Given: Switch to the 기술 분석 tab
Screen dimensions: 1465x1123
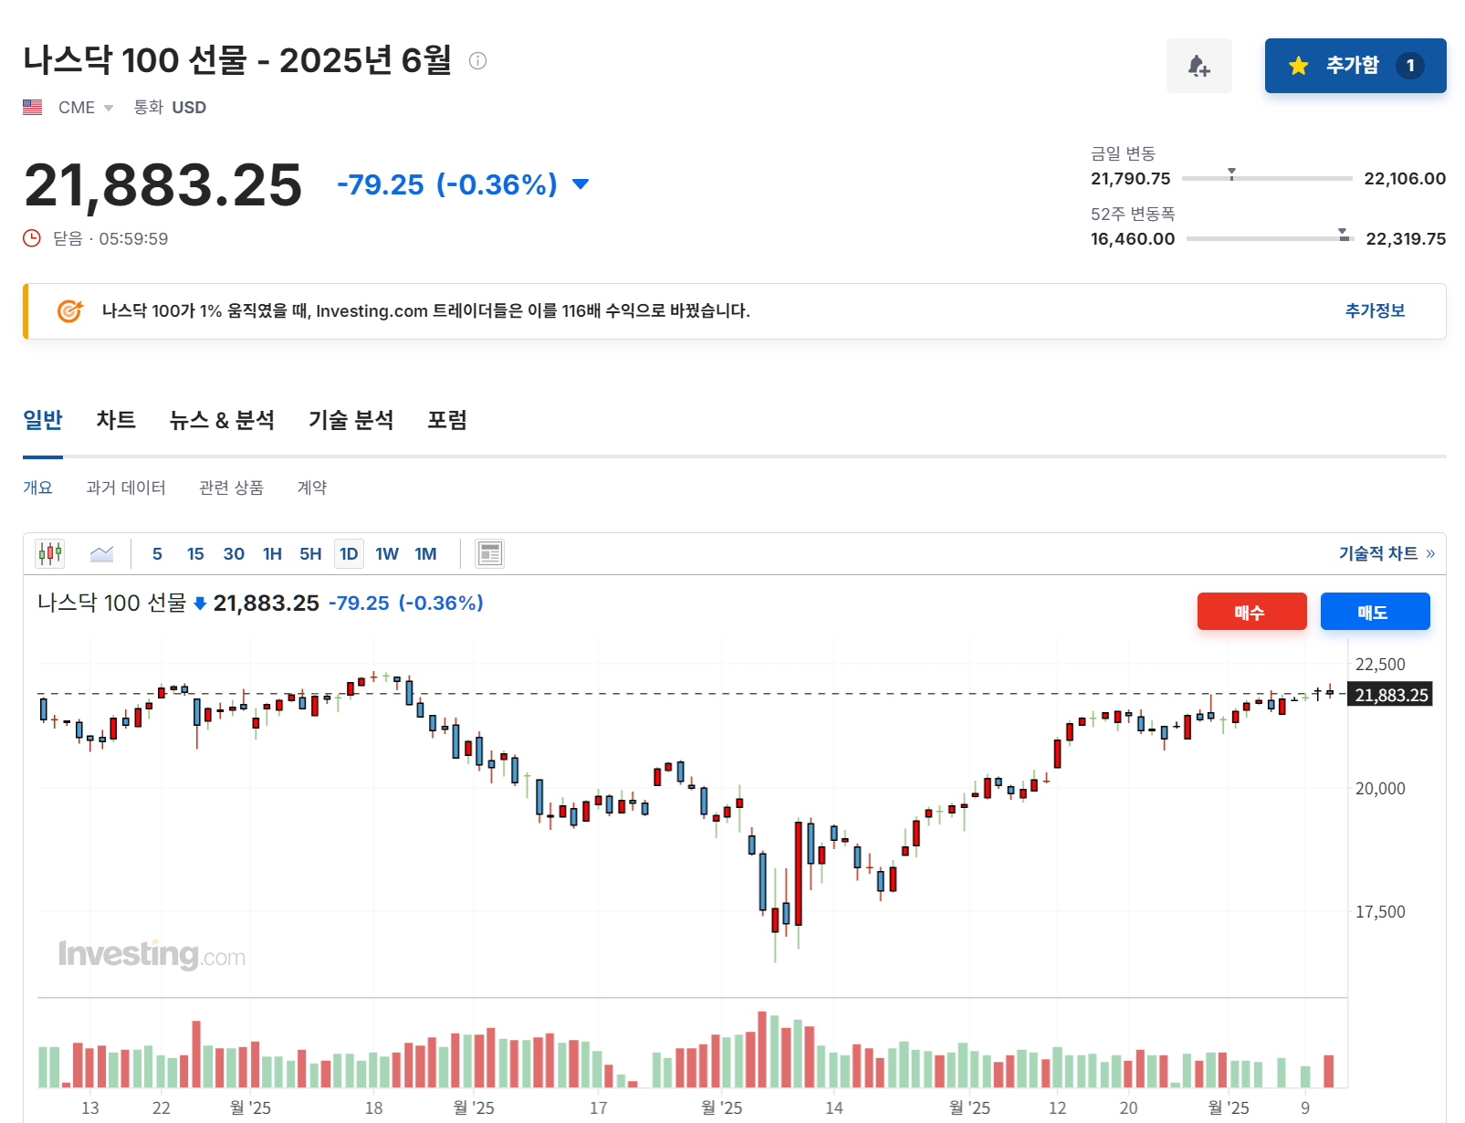Looking at the screenshot, I should [x=351, y=419].
